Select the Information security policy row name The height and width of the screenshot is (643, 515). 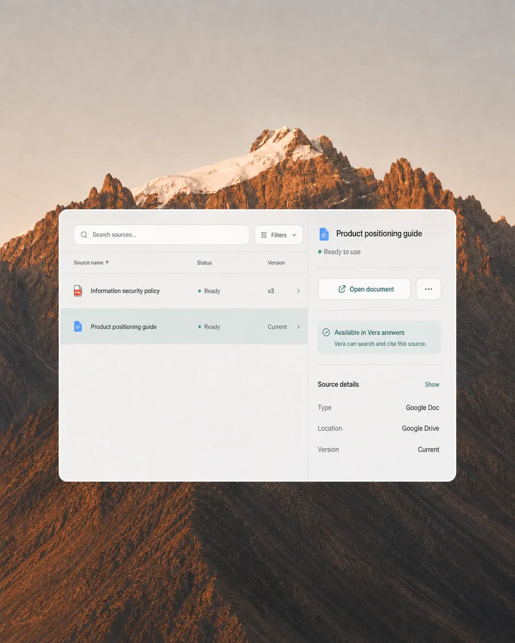tap(125, 291)
